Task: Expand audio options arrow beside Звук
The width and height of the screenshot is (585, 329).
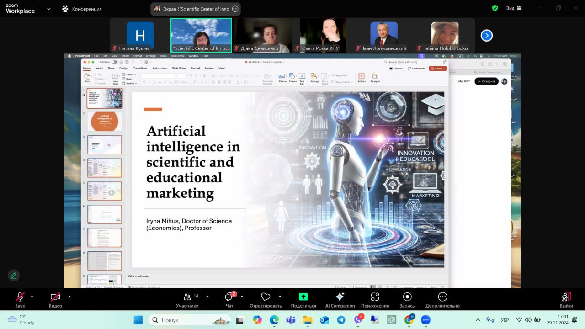Action: coord(32,297)
